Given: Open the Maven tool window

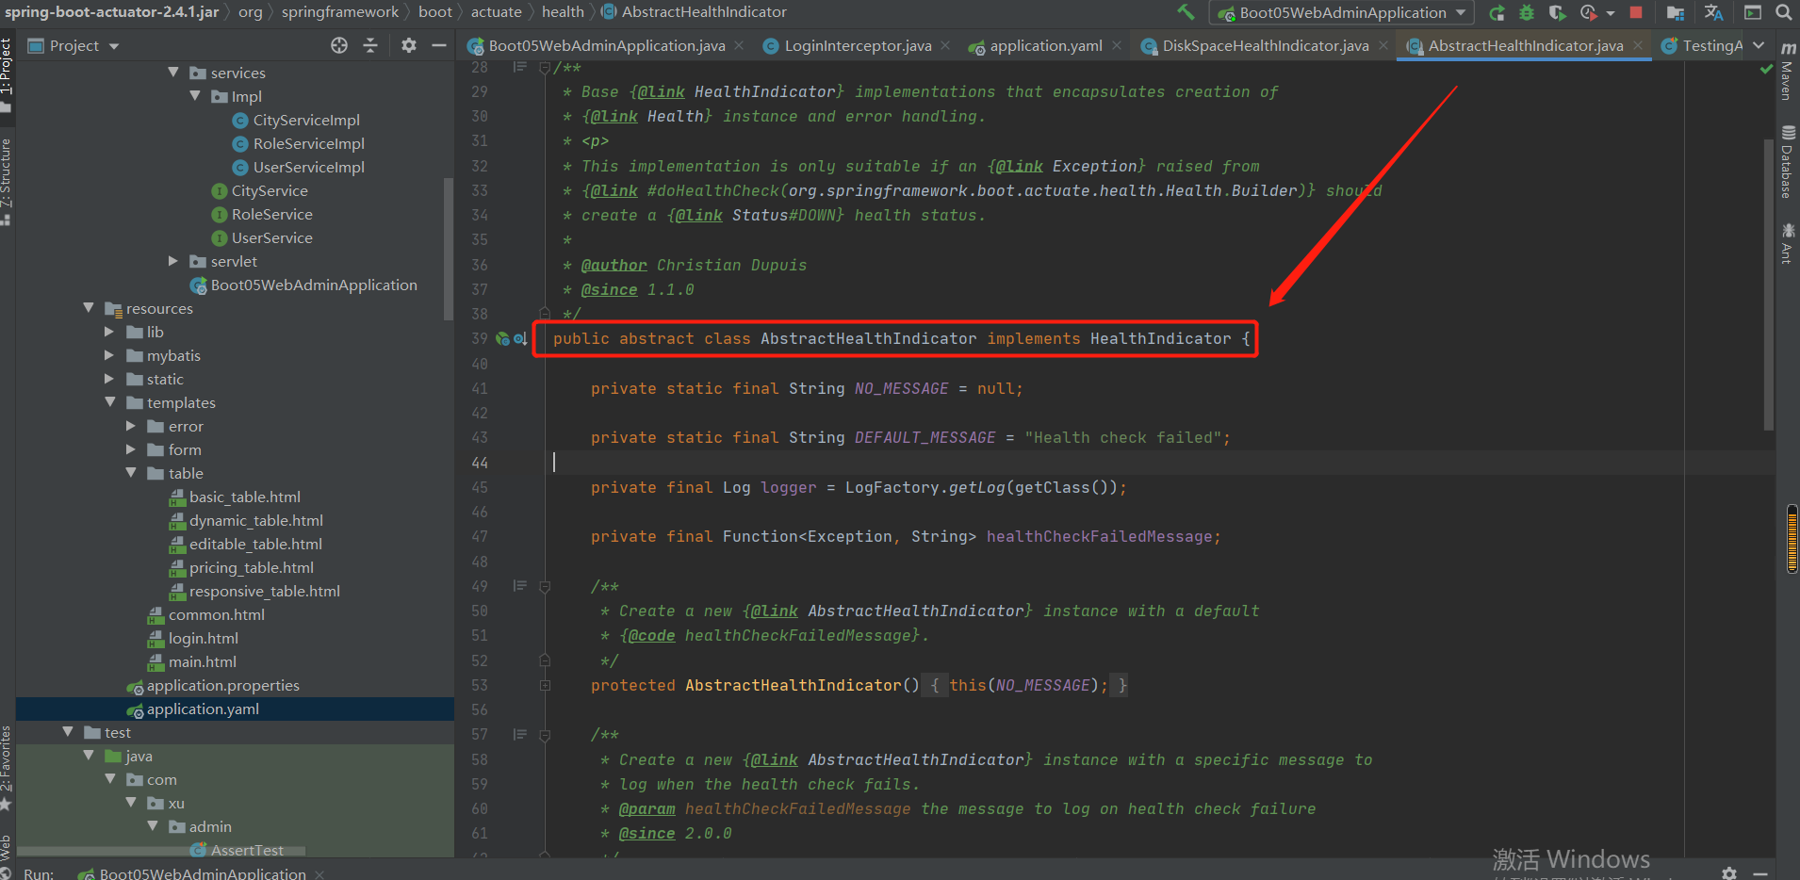Looking at the screenshot, I should pos(1787,71).
